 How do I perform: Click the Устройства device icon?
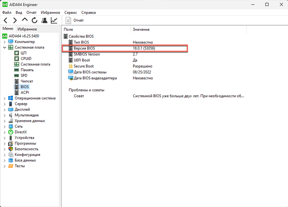tap(11, 137)
